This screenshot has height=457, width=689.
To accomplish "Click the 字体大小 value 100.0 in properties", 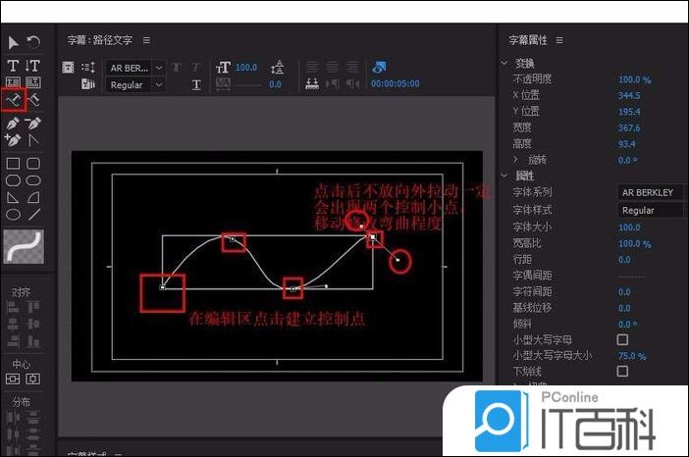I will click(x=630, y=227).
